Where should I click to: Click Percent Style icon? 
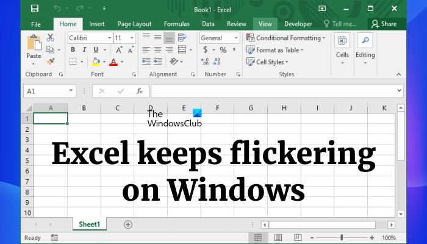(x=223, y=50)
